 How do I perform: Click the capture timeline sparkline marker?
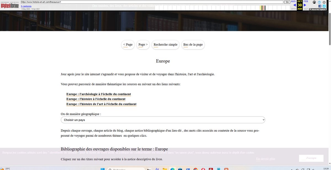click(x=263, y=8)
